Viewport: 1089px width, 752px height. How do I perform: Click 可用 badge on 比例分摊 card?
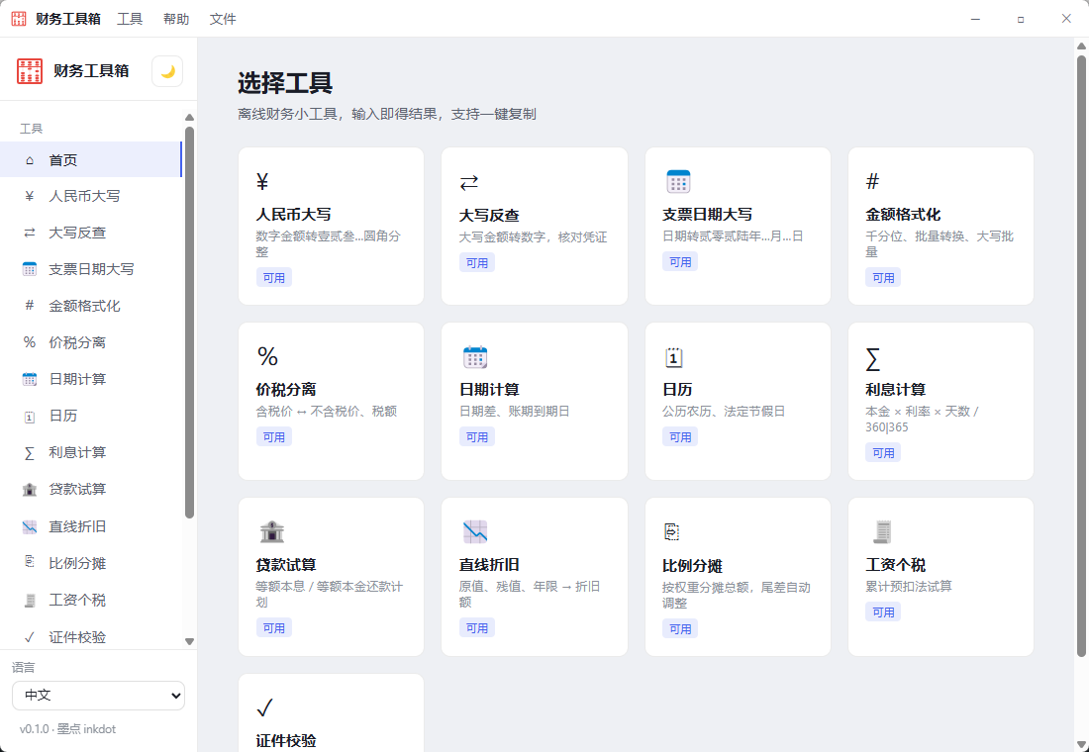pyautogui.click(x=680, y=628)
